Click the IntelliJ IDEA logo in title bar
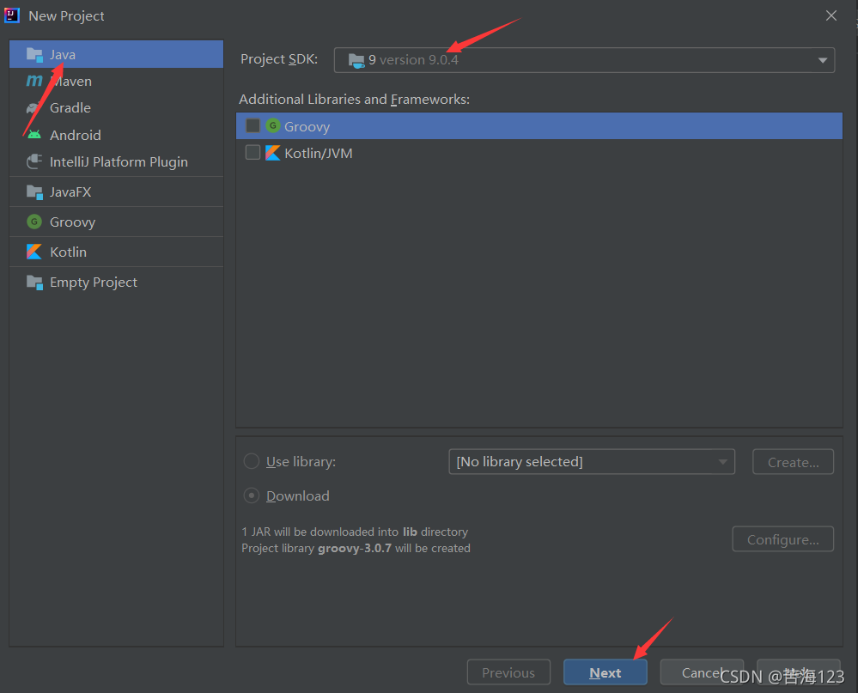 [12, 15]
